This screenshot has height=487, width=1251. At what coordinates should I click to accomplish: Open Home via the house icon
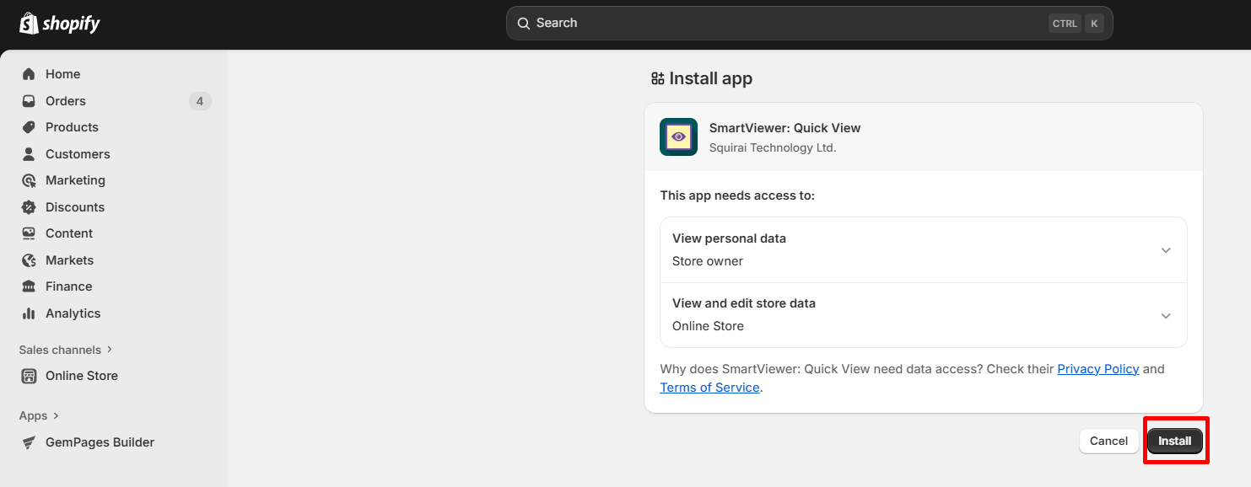pos(29,74)
